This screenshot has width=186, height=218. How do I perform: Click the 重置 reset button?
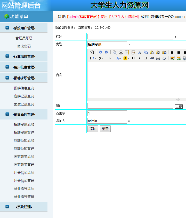point(105,129)
